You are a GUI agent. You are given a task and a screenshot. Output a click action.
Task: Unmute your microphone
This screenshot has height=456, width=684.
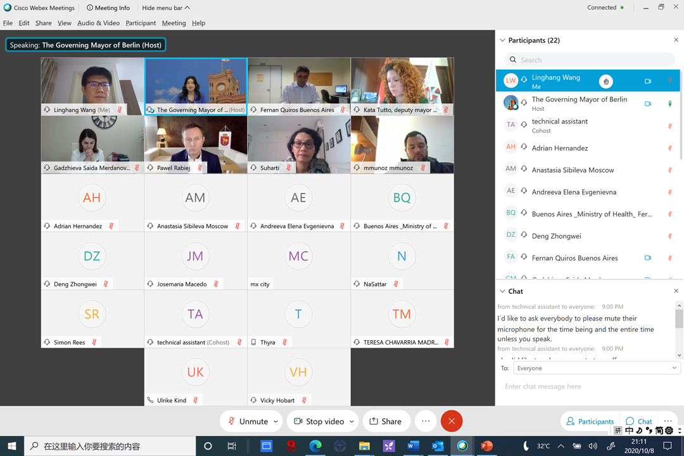pos(248,421)
